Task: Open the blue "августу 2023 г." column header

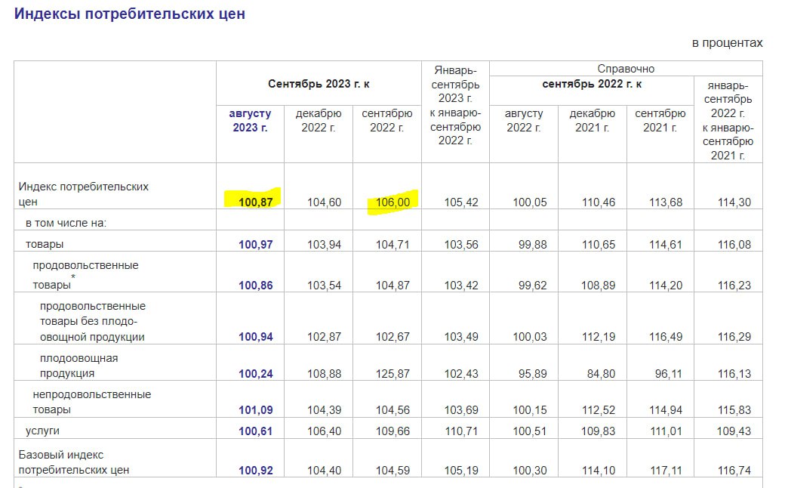Action: click(250, 121)
